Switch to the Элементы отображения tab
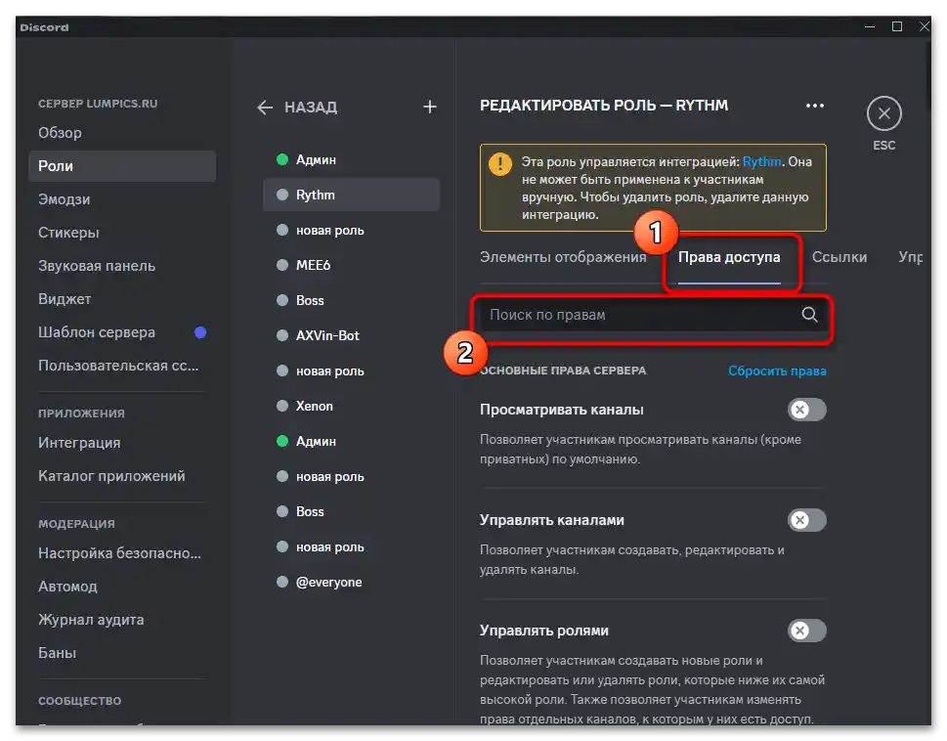This screenshot has width=947, height=741. click(563, 257)
